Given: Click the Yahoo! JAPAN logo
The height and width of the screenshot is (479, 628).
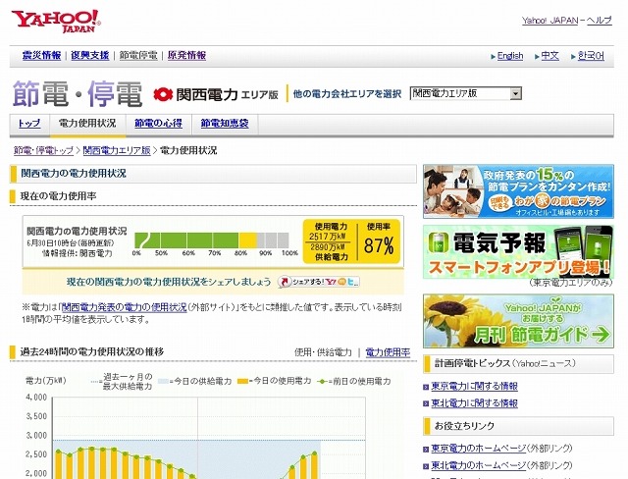Looking at the screenshot, I should point(56,22).
